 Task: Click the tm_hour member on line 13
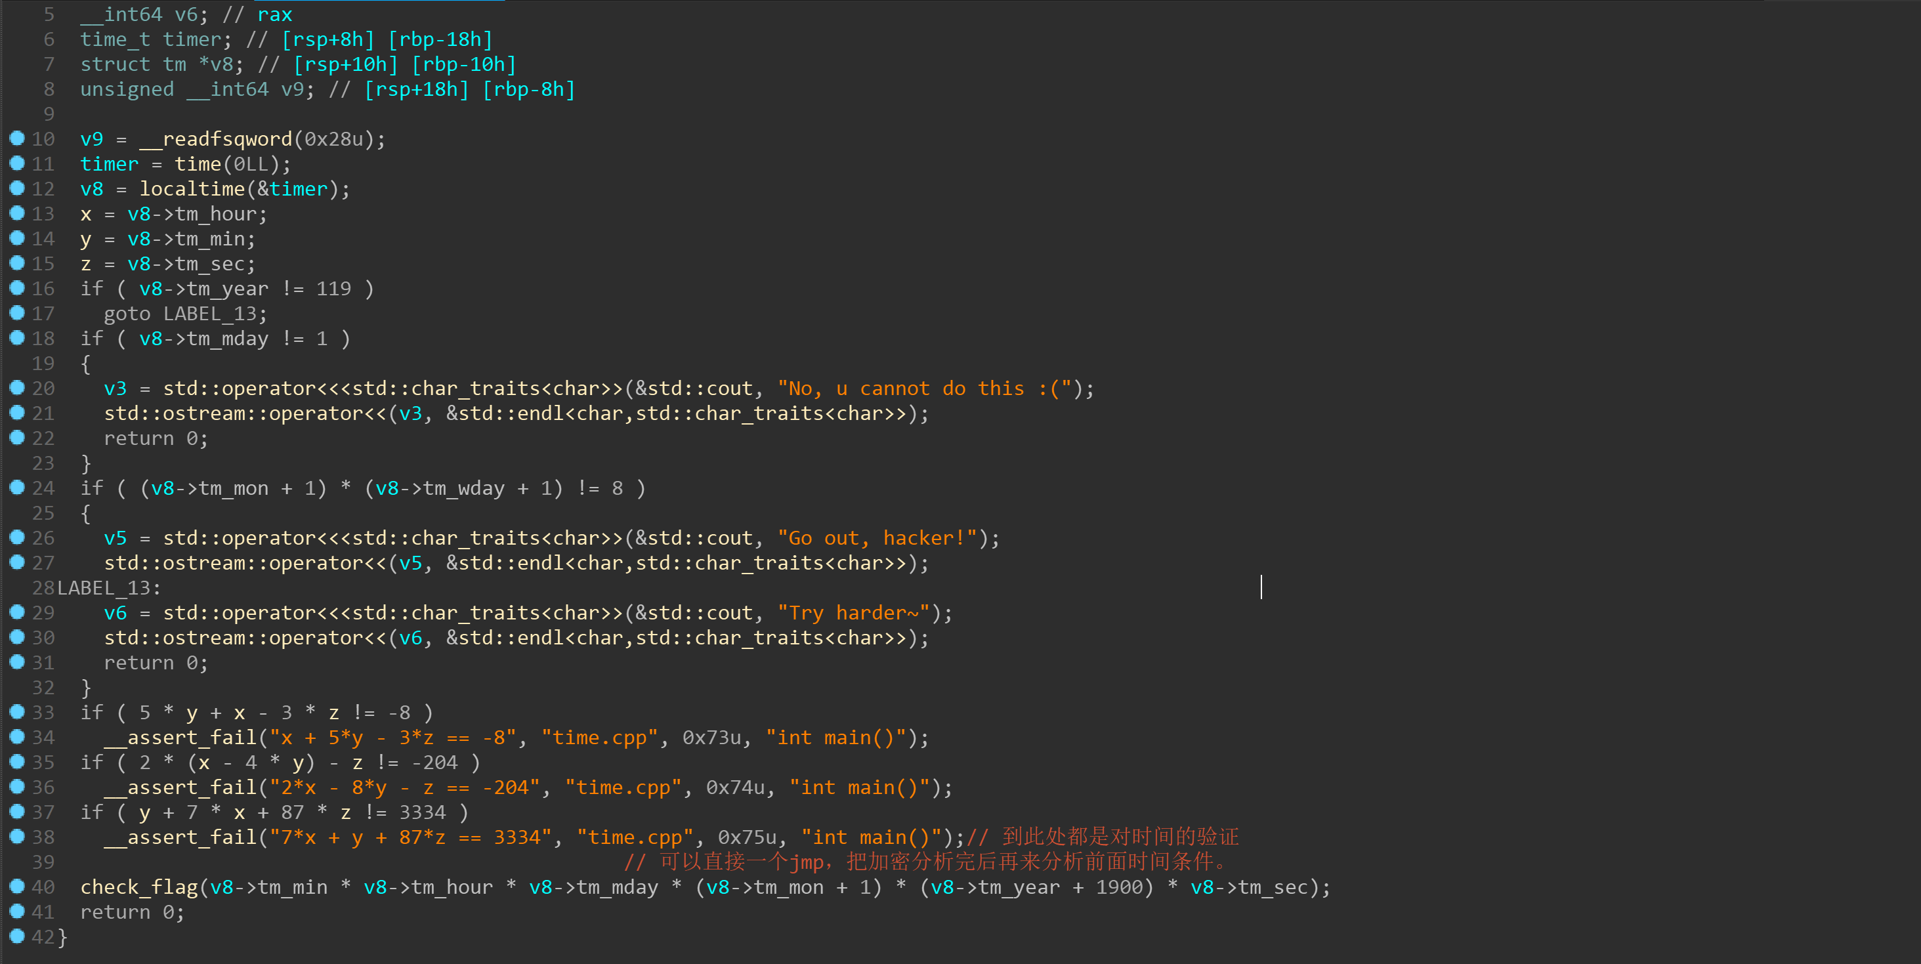pos(215,215)
